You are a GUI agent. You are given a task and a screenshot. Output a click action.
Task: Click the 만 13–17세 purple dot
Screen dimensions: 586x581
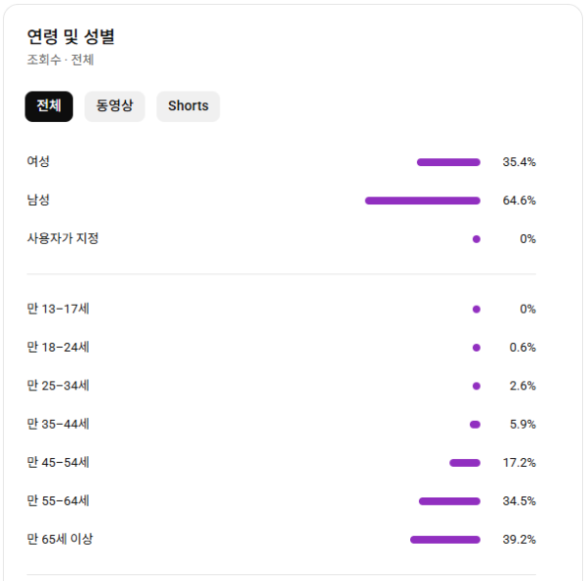click(x=477, y=310)
